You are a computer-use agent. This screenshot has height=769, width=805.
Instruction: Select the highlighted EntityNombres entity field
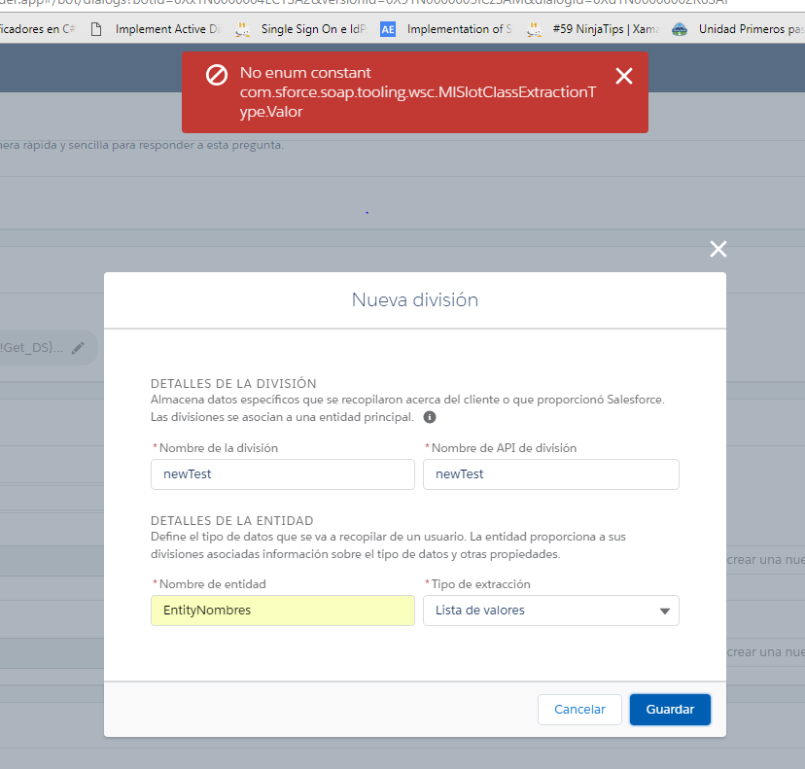282,611
